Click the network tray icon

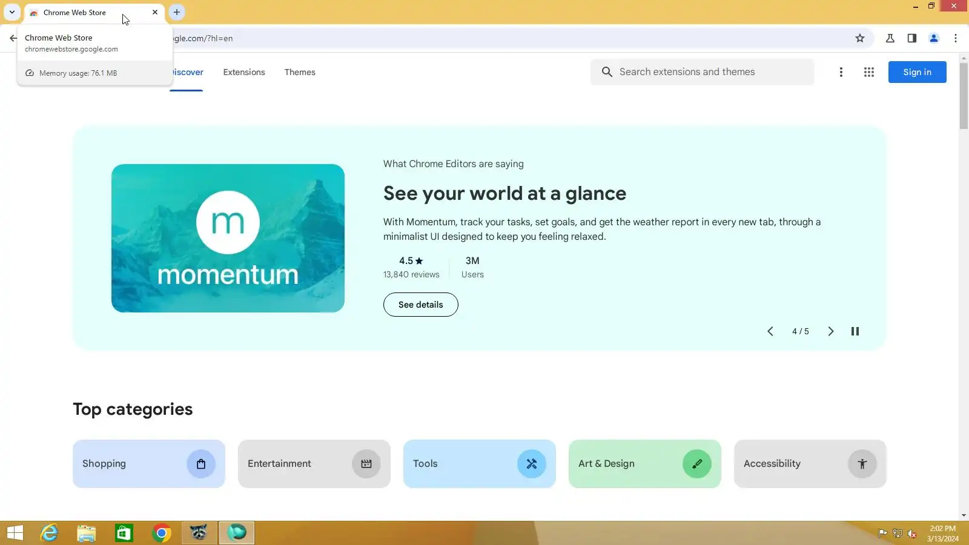[898, 533]
